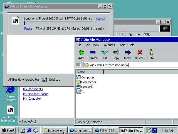Click the Internet Explorer desktop icon
The image size is (178, 134).
click(10, 94)
